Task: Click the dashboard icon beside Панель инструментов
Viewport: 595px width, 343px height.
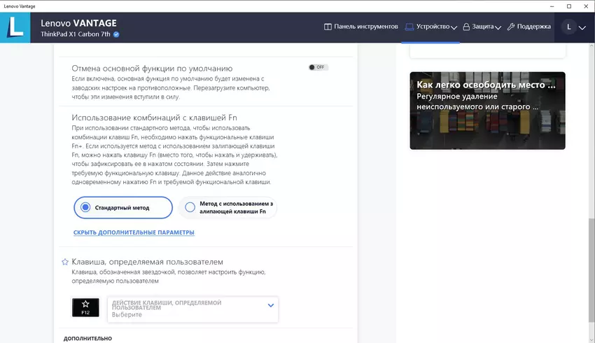Action: click(x=328, y=27)
